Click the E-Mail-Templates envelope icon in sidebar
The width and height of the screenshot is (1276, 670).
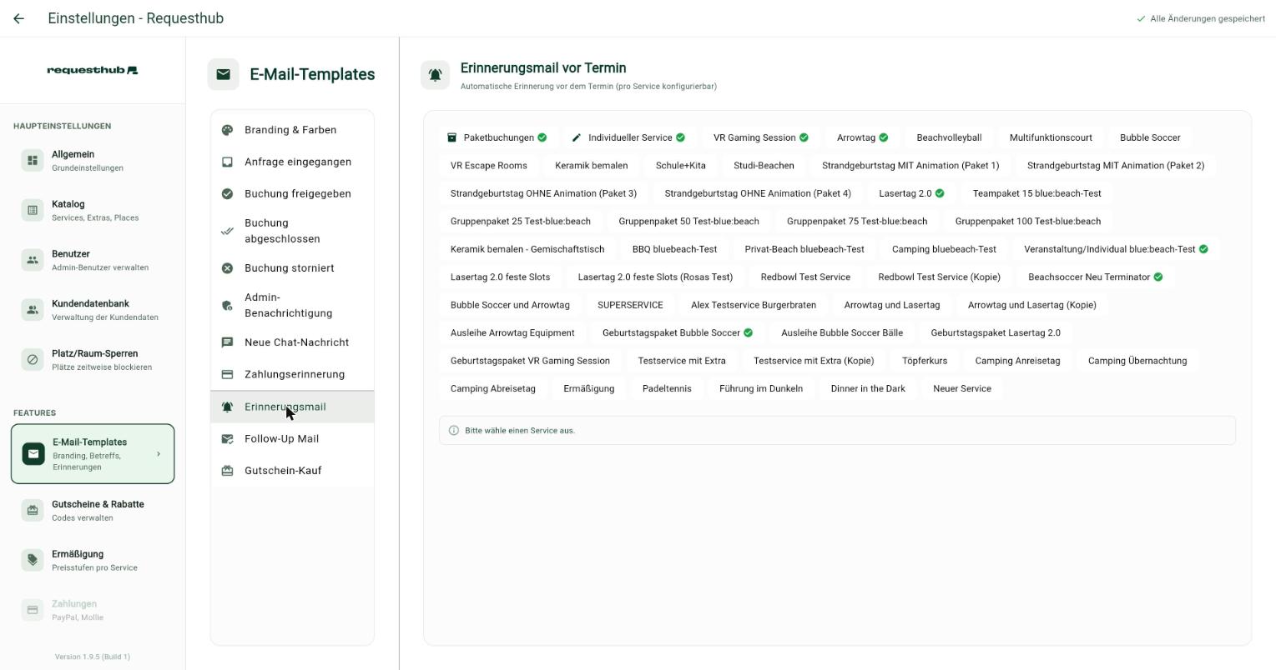click(33, 454)
